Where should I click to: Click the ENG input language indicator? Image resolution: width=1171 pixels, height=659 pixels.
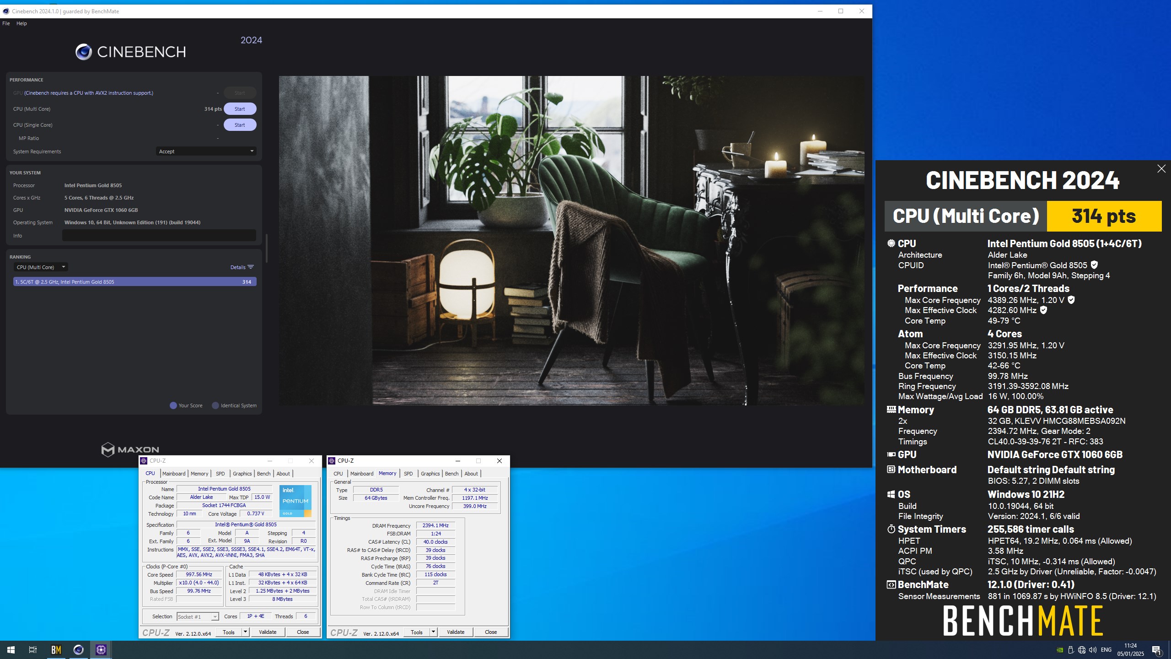pos(1106,650)
